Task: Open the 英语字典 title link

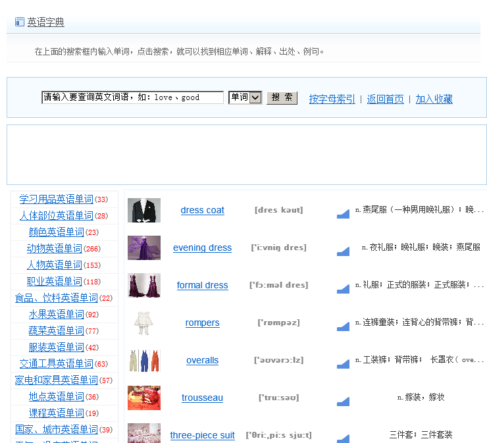Action: tap(45, 22)
